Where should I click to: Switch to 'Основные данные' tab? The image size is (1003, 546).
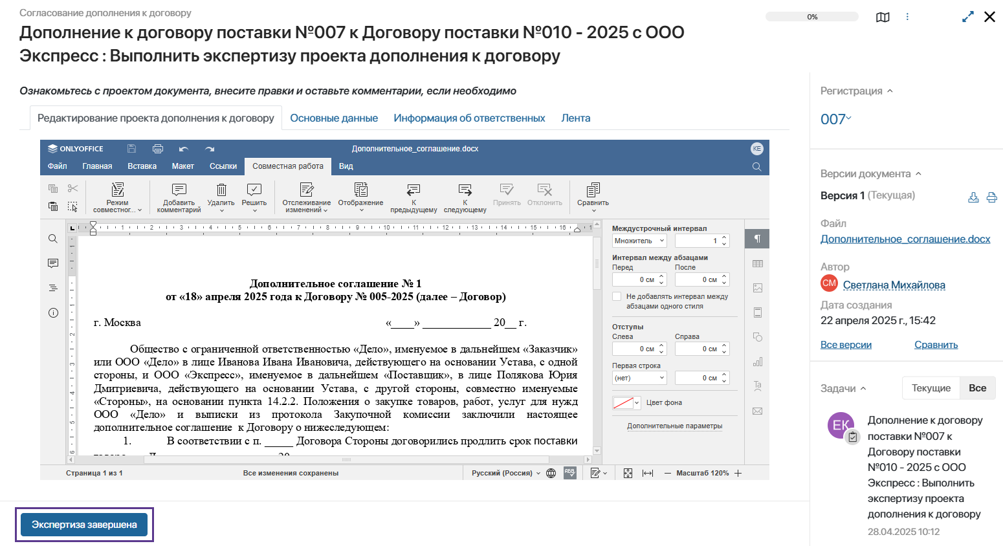click(x=334, y=118)
